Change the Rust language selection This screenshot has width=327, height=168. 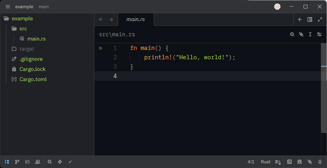coord(266,162)
